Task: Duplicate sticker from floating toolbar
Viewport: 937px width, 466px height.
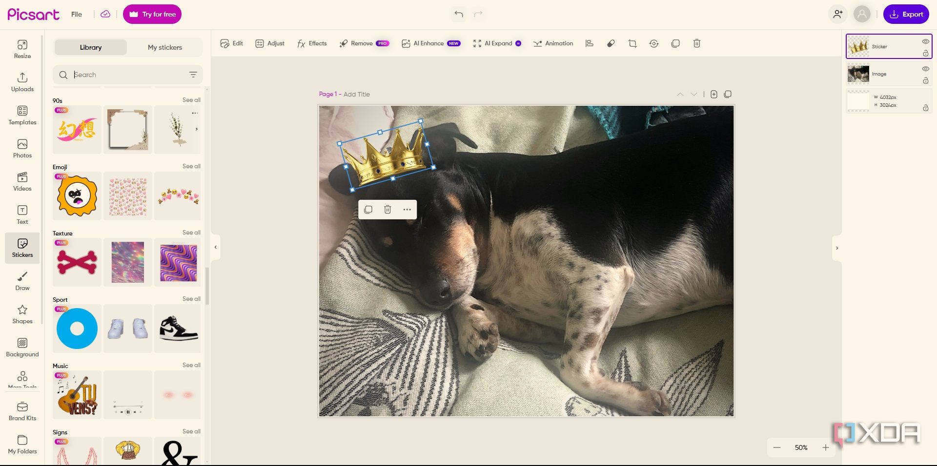Action: [x=368, y=210]
